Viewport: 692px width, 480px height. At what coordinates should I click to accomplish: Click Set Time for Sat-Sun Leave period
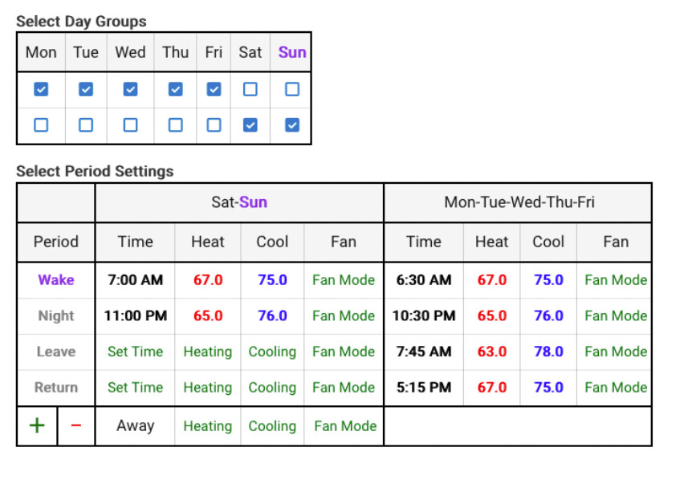point(135,352)
